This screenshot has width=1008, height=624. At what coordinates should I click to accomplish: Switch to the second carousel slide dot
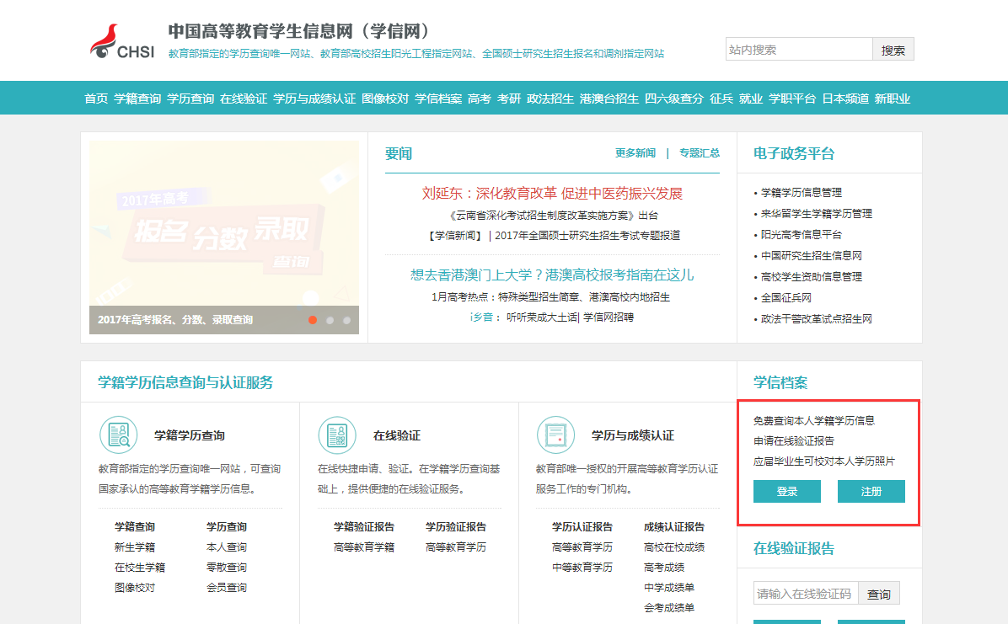click(x=330, y=320)
